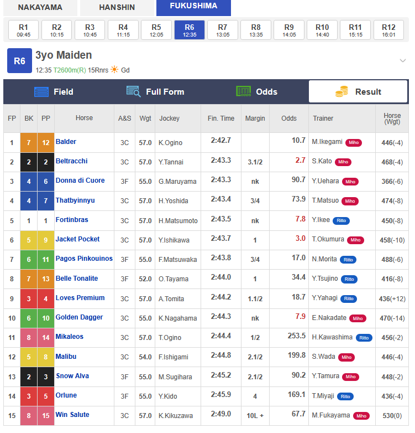Click the blue R6 race badge
This screenshot has width=415, height=433.
19,61
